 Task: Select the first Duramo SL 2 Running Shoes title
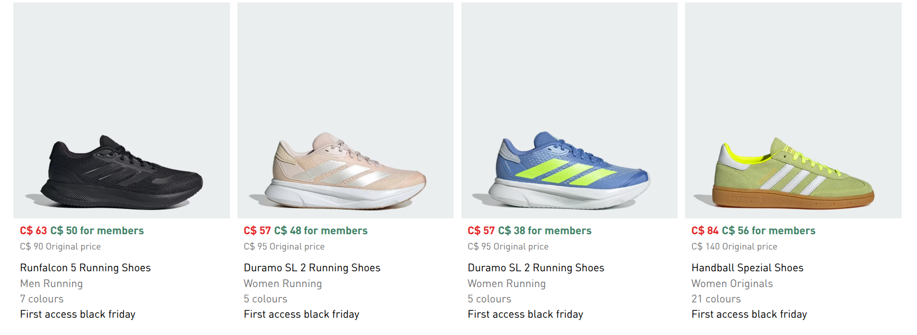click(x=312, y=267)
